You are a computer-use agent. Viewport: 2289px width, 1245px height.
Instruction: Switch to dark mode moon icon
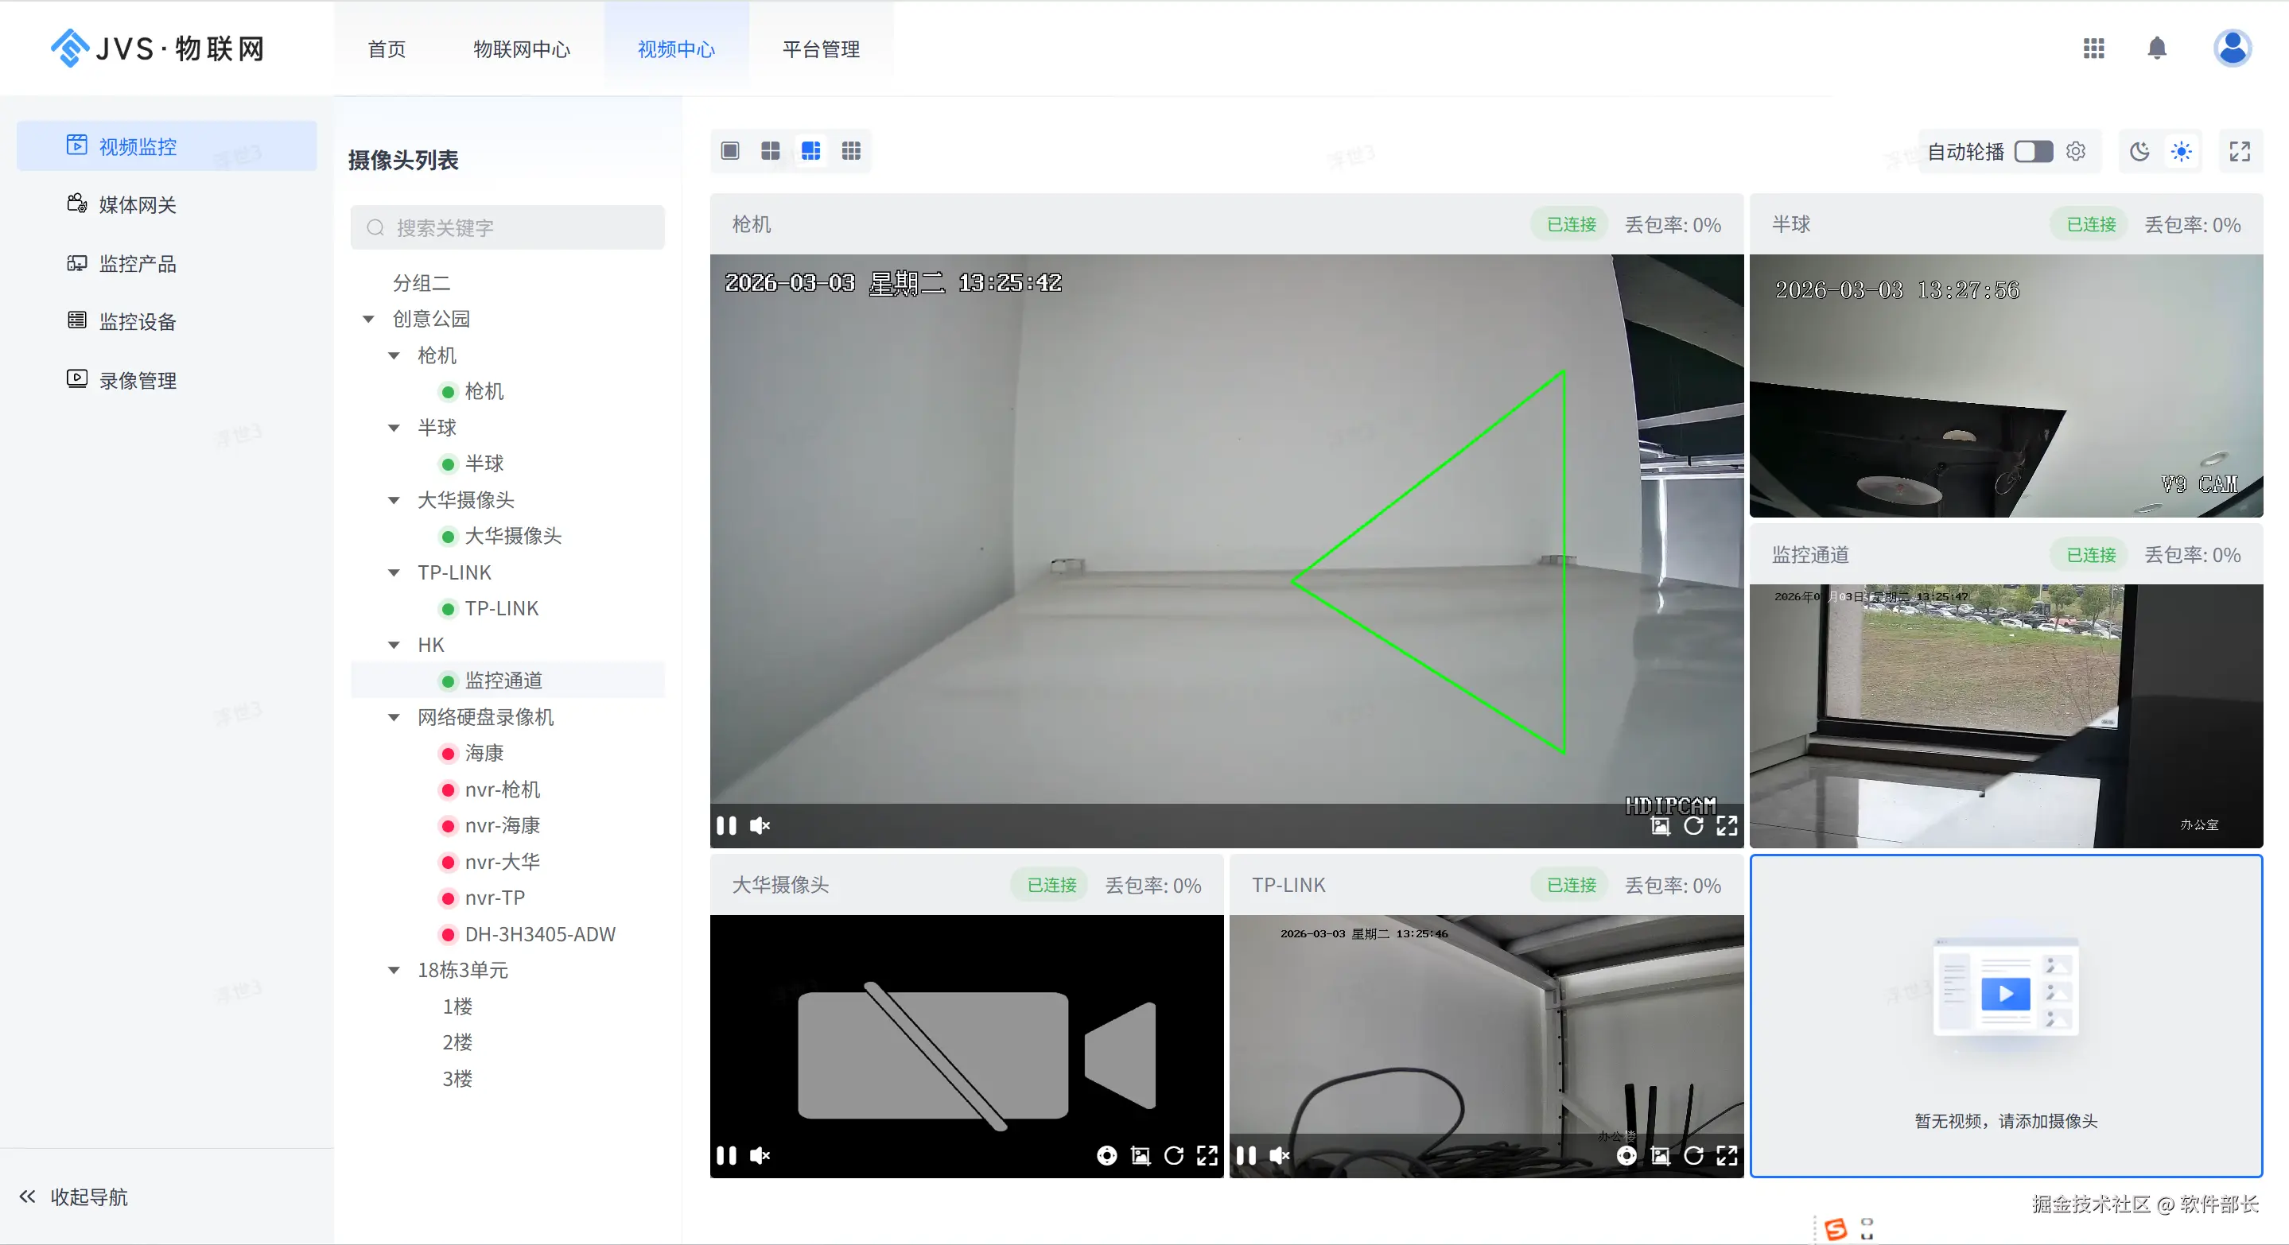[2139, 152]
